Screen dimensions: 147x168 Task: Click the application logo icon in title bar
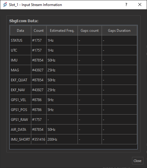(5, 4)
